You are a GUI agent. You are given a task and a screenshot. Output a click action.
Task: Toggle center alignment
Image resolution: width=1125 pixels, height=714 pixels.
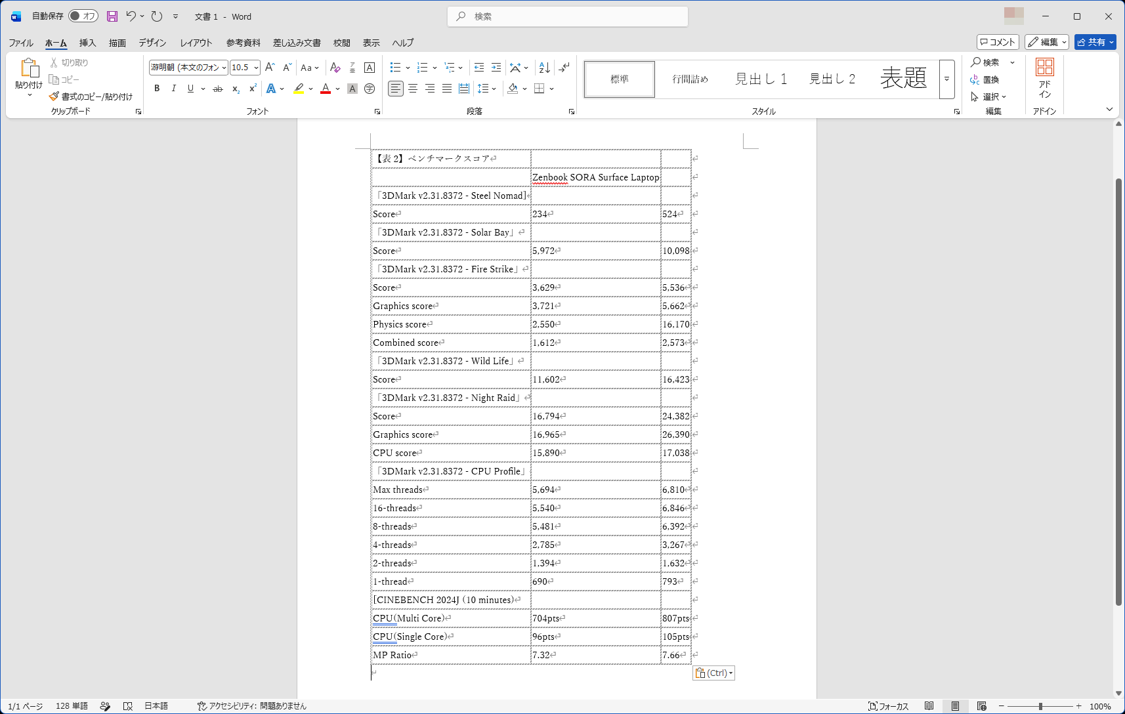coord(413,89)
